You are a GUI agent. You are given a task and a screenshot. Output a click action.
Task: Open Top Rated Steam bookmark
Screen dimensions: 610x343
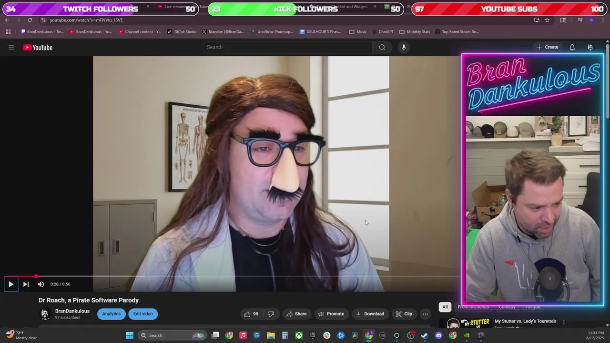(457, 32)
